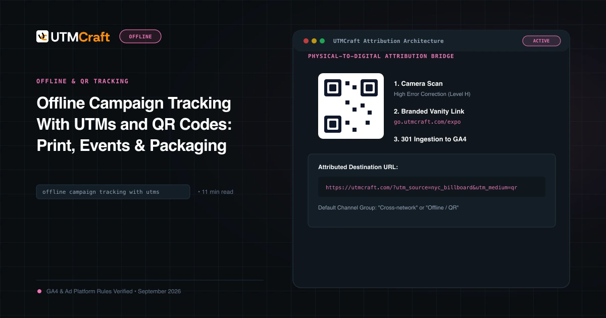The width and height of the screenshot is (606, 318).
Task: Click the 'UTMCraft Attribution Architecture' window title
Action: pos(388,41)
